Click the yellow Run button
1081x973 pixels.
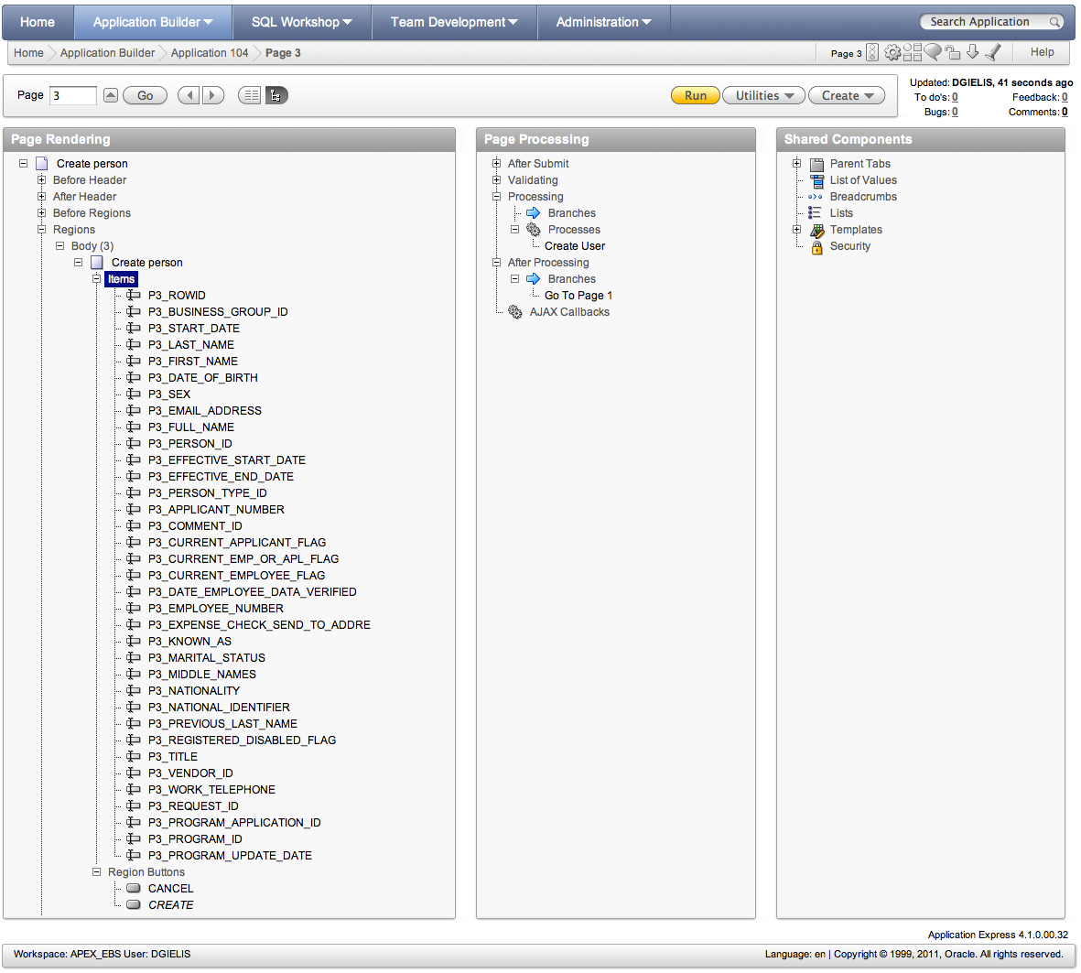[694, 94]
